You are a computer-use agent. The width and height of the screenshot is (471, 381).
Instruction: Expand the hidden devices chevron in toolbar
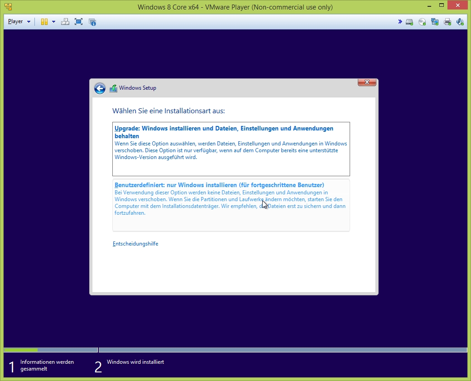coord(400,22)
